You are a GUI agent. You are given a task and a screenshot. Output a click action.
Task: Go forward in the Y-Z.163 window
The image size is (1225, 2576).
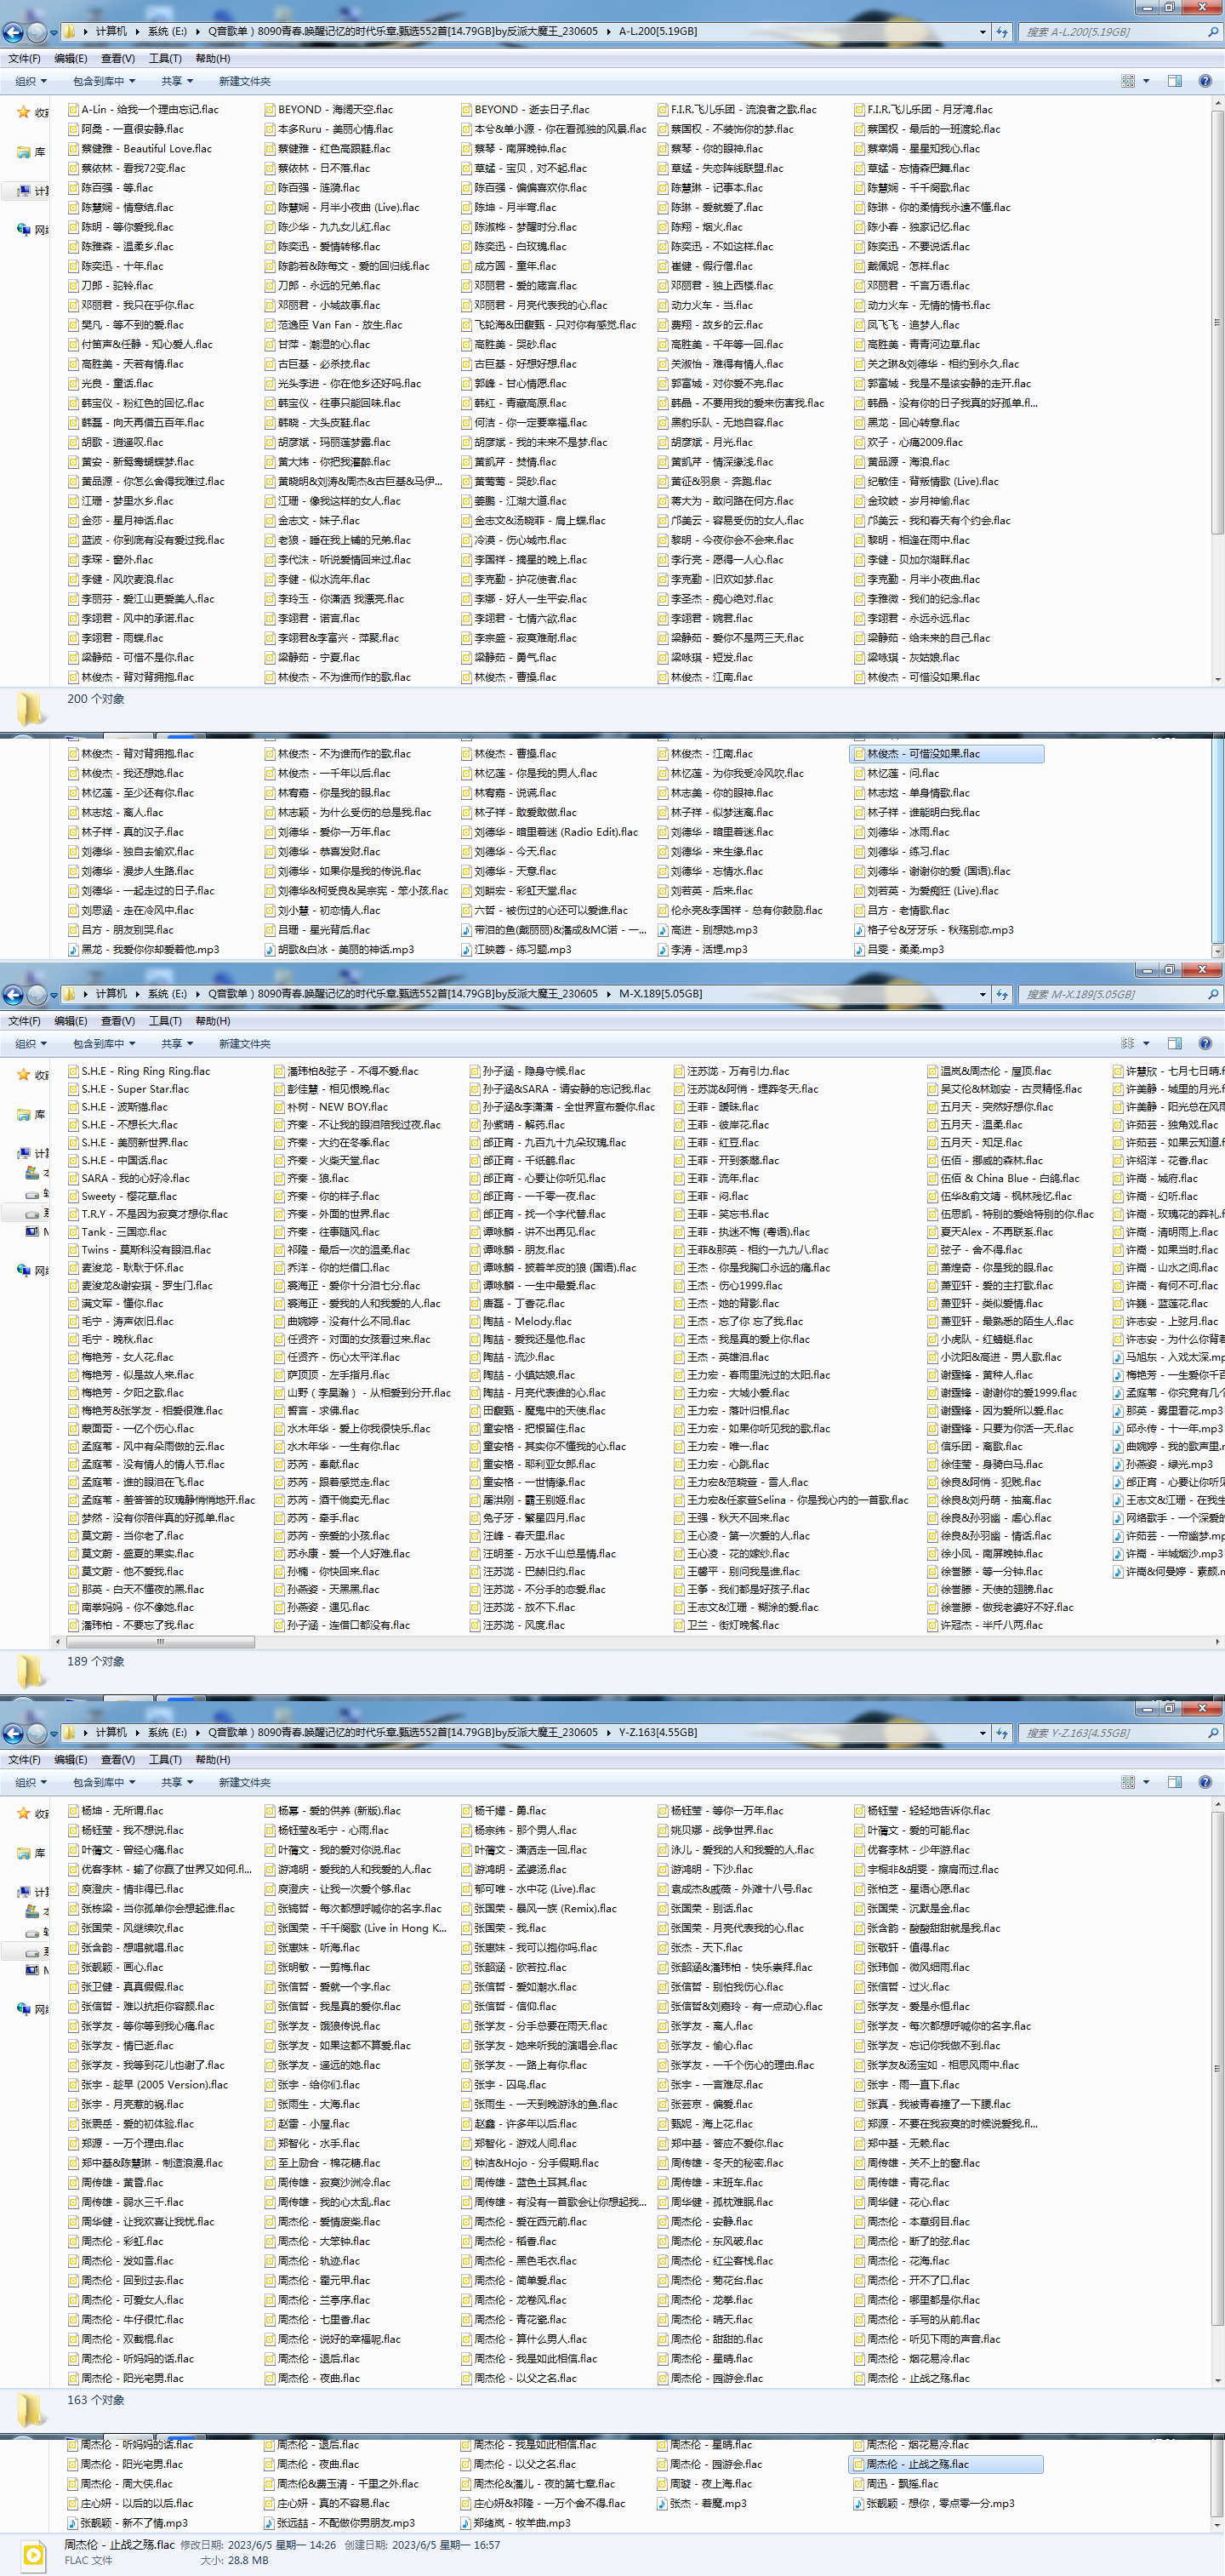point(37,1733)
